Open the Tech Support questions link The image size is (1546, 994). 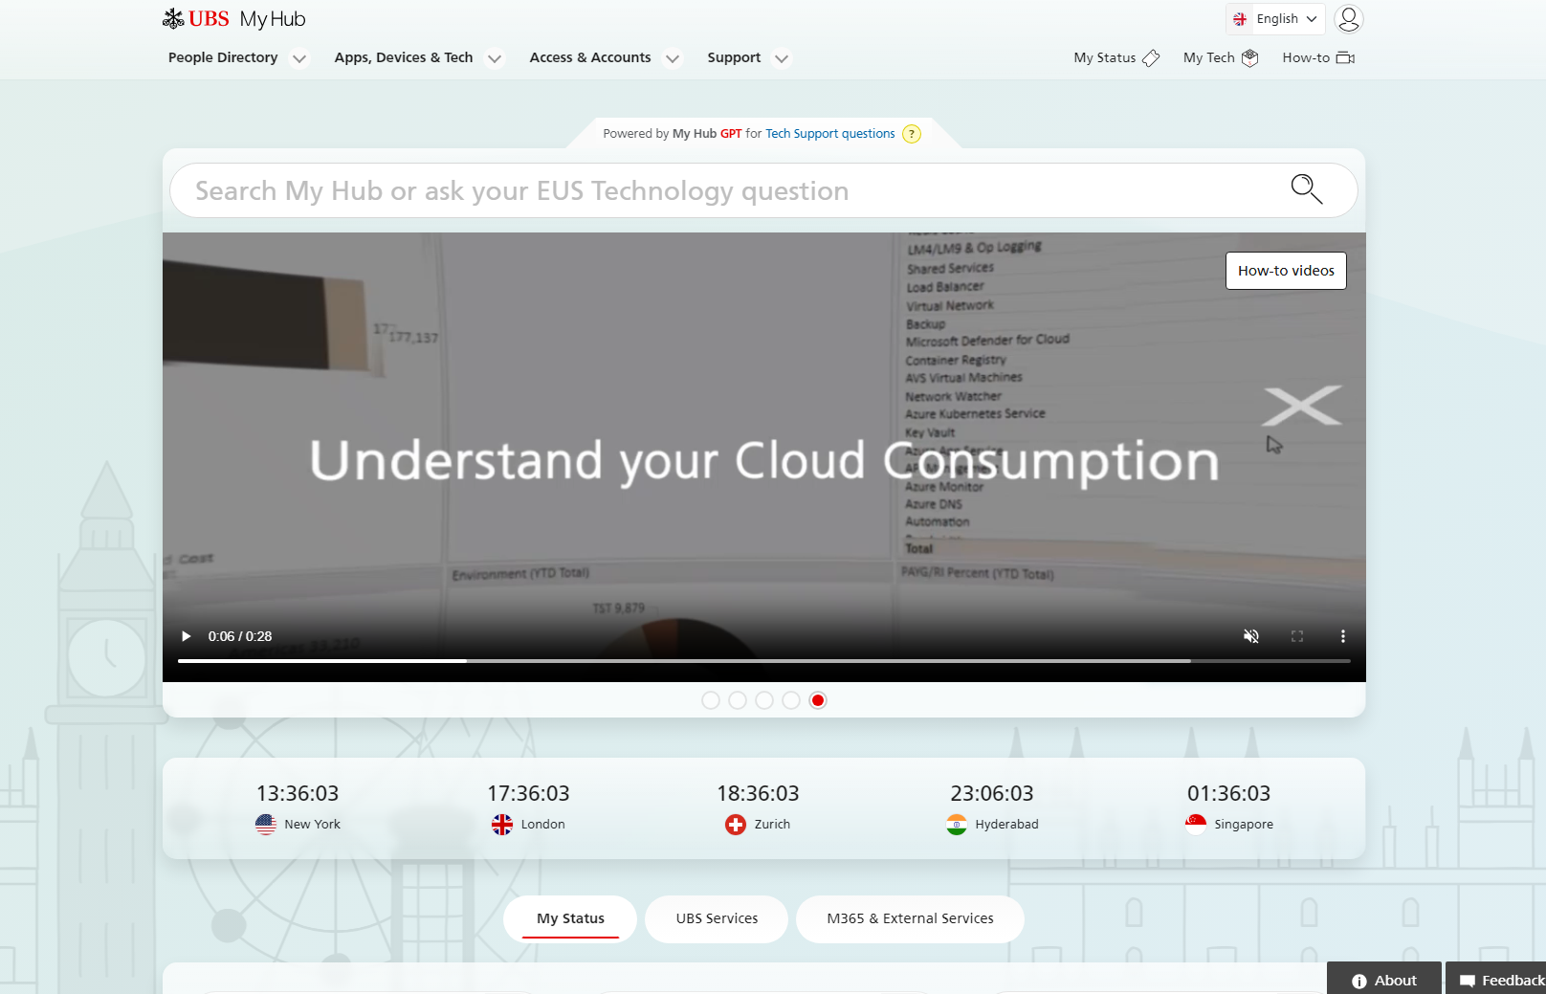coord(829,134)
